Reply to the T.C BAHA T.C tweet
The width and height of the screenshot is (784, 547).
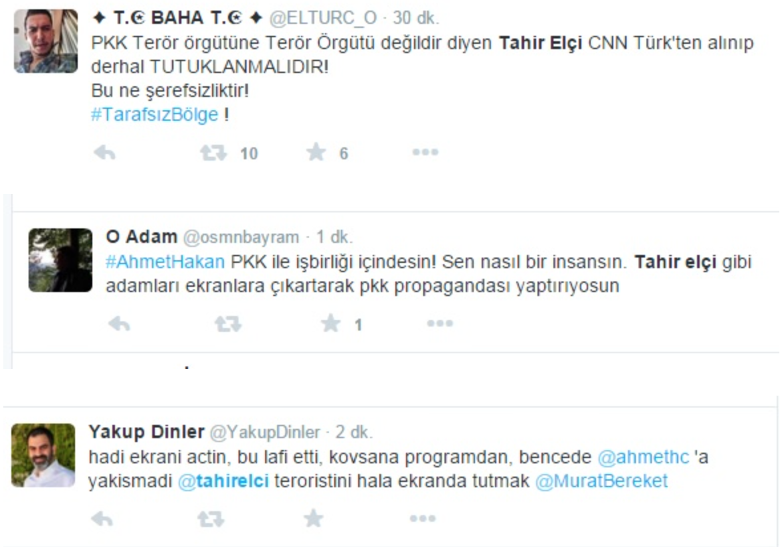pos(104,153)
